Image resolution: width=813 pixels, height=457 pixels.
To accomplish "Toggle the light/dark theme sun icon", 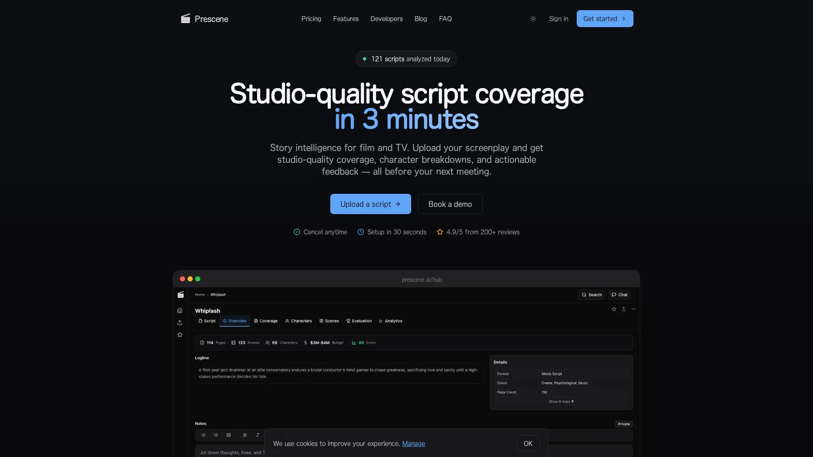I will 533,19.
